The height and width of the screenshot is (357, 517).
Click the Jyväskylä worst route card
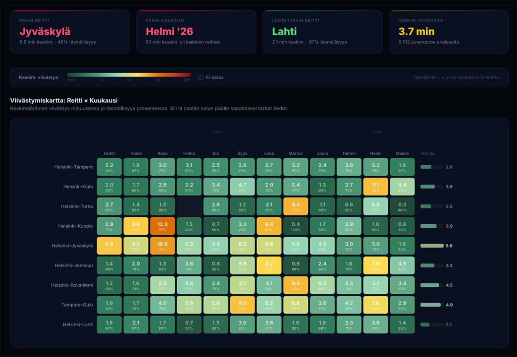coord(70,31)
